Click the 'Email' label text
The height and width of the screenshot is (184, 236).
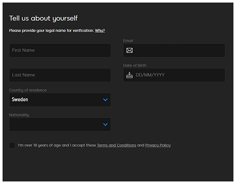tap(128, 41)
